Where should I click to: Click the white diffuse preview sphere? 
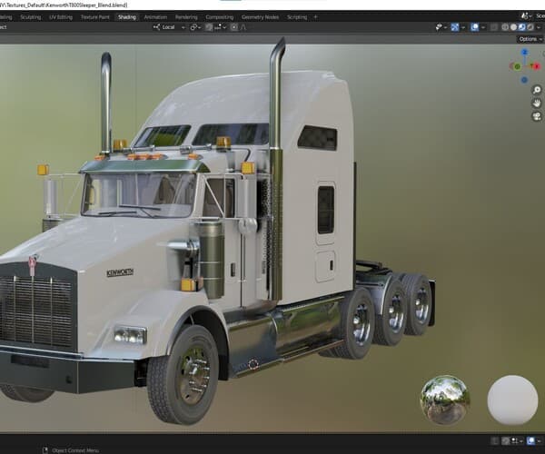512,400
